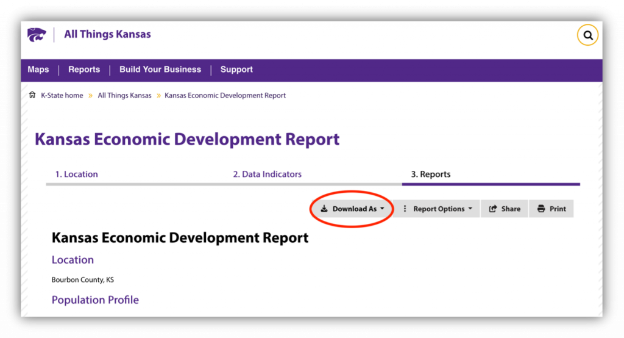Open Build Your Business menu

coord(160,70)
